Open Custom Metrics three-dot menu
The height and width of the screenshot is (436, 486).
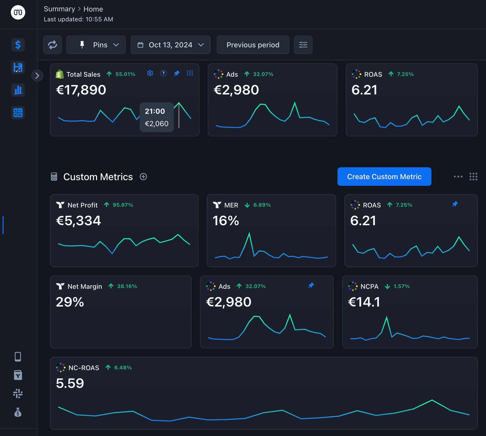point(458,177)
